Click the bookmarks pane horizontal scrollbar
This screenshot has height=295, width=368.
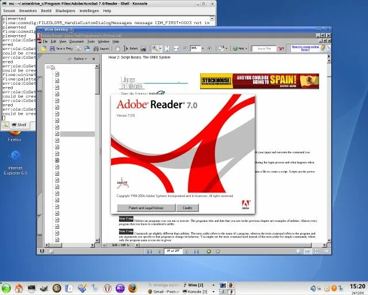pos(70,245)
